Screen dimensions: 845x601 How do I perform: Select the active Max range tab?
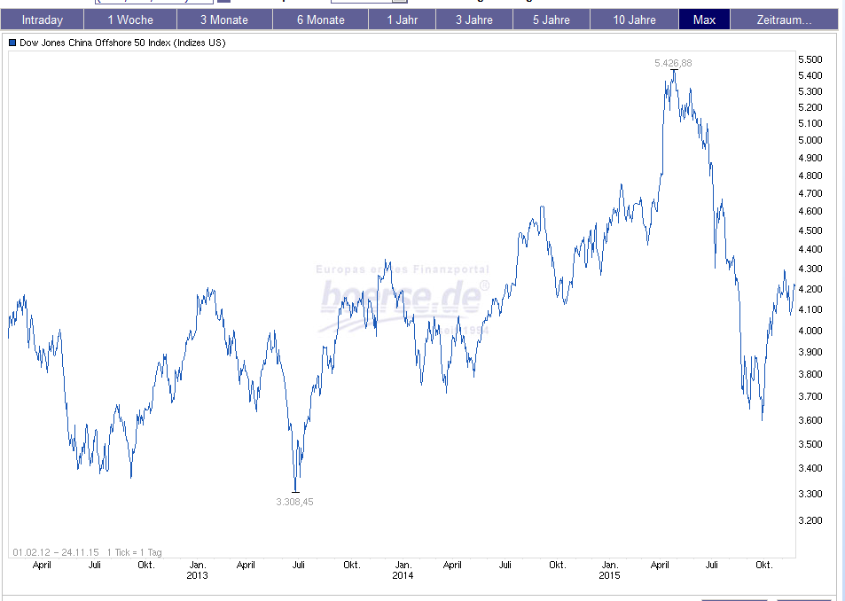click(x=704, y=20)
